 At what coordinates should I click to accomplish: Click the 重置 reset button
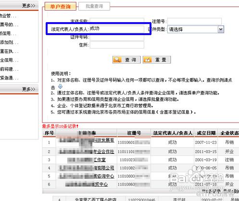[x=157, y=60]
